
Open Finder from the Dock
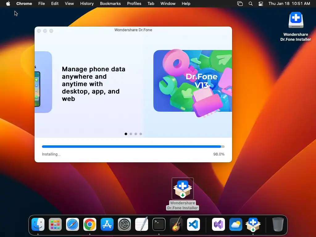[38, 224]
